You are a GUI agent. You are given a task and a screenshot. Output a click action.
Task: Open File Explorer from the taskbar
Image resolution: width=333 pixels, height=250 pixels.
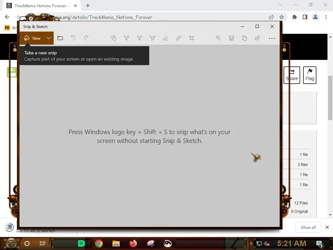(x=116, y=243)
